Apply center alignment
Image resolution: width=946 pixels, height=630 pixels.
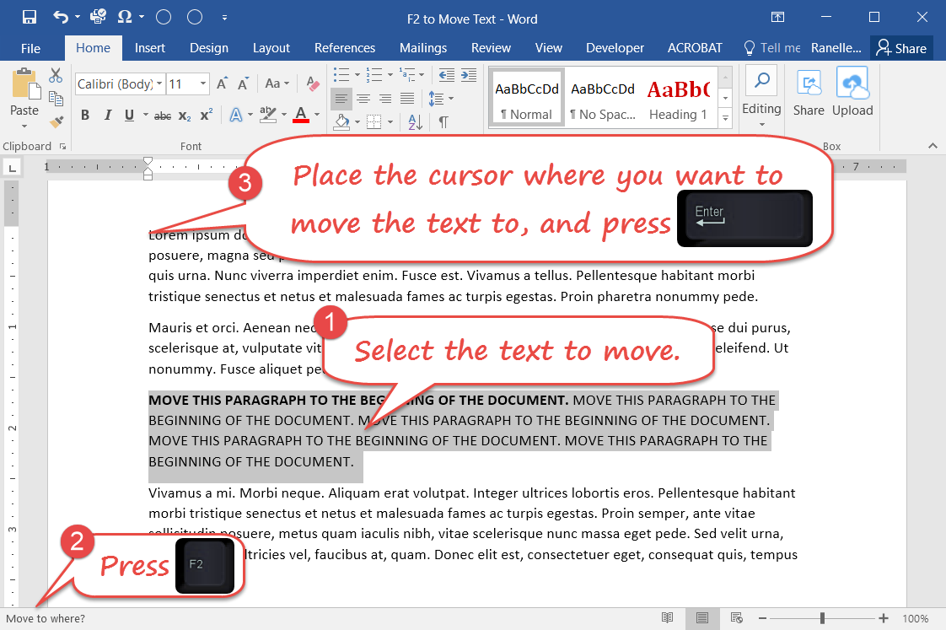click(363, 99)
